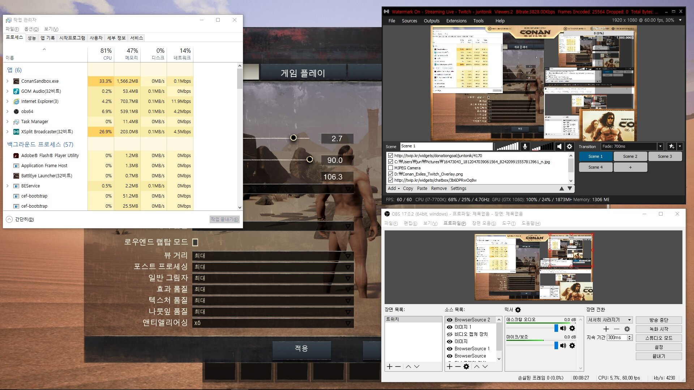694x390 pixels.
Task: Open the view distance (뷰 거리) dropdown
Action: 273,256
